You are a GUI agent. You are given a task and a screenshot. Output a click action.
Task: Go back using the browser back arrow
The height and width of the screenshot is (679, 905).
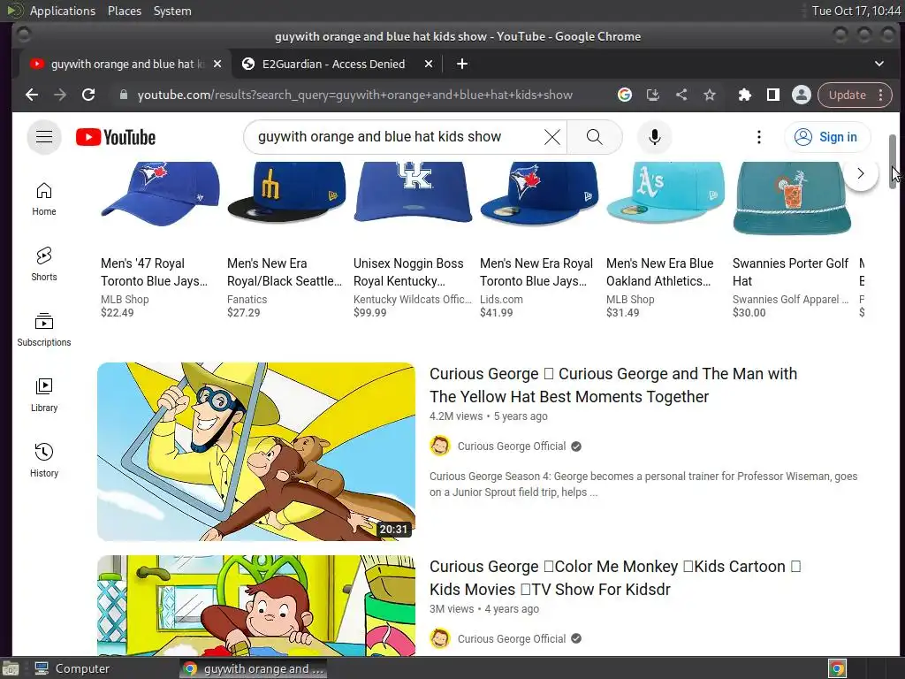[x=32, y=95]
